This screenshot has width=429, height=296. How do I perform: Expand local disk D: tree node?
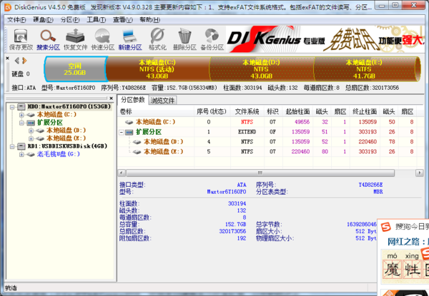(31, 131)
